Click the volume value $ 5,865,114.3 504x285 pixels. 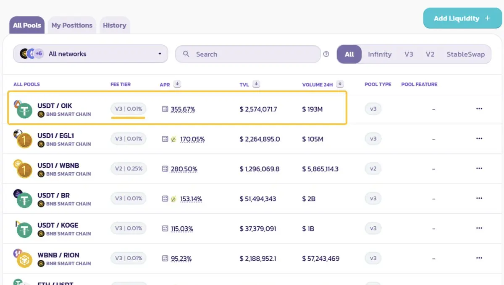(320, 169)
